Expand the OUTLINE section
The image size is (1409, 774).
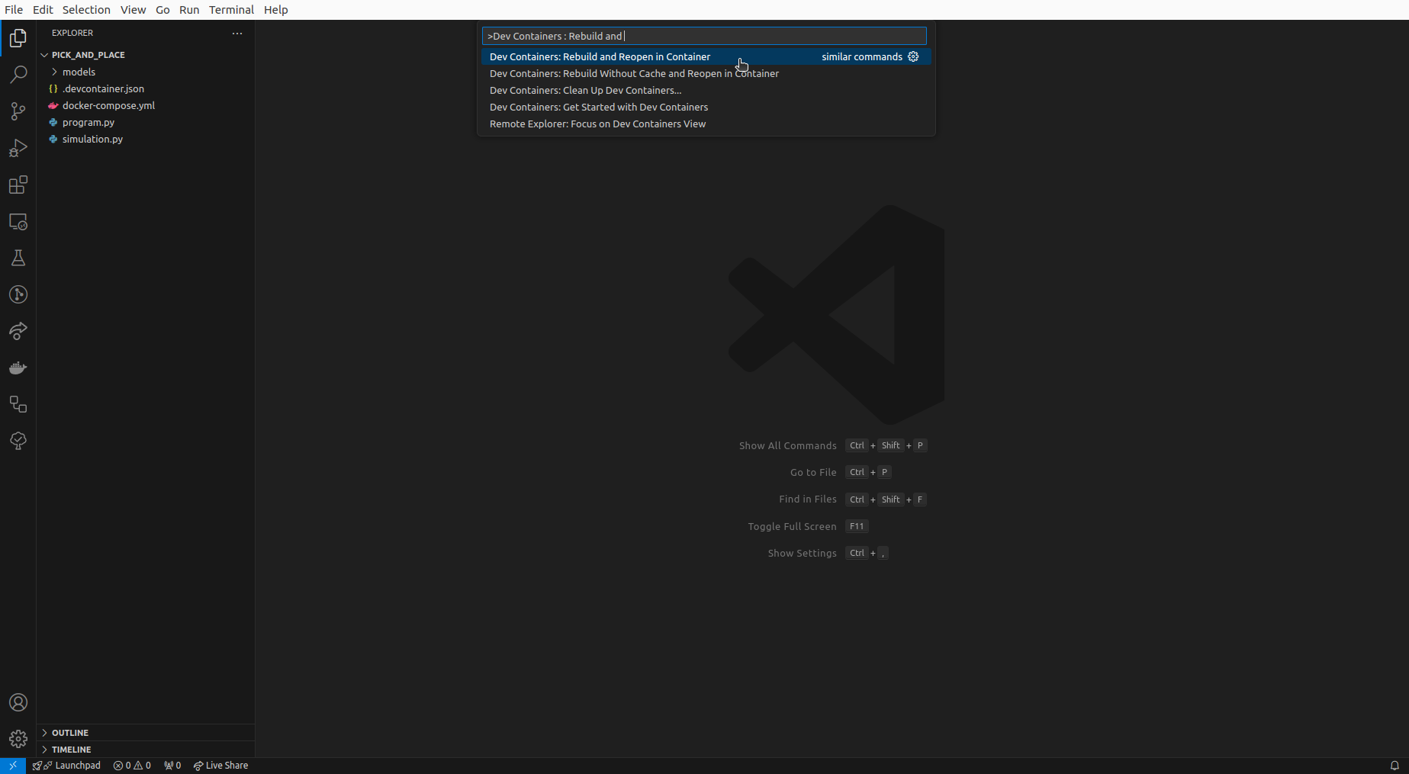146,733
